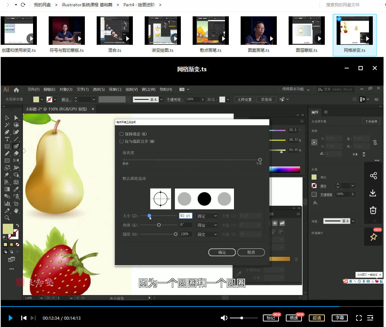The image size is (386, 327).
Task: Click the download icon on the video
Action: pyautogui.click(x=373, y=193)
